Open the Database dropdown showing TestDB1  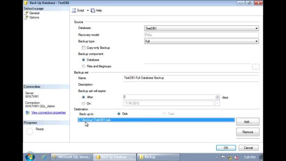coord(202,28)
